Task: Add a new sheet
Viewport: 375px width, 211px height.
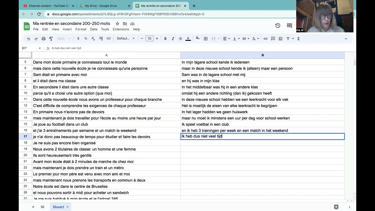Action: point(33,207)
